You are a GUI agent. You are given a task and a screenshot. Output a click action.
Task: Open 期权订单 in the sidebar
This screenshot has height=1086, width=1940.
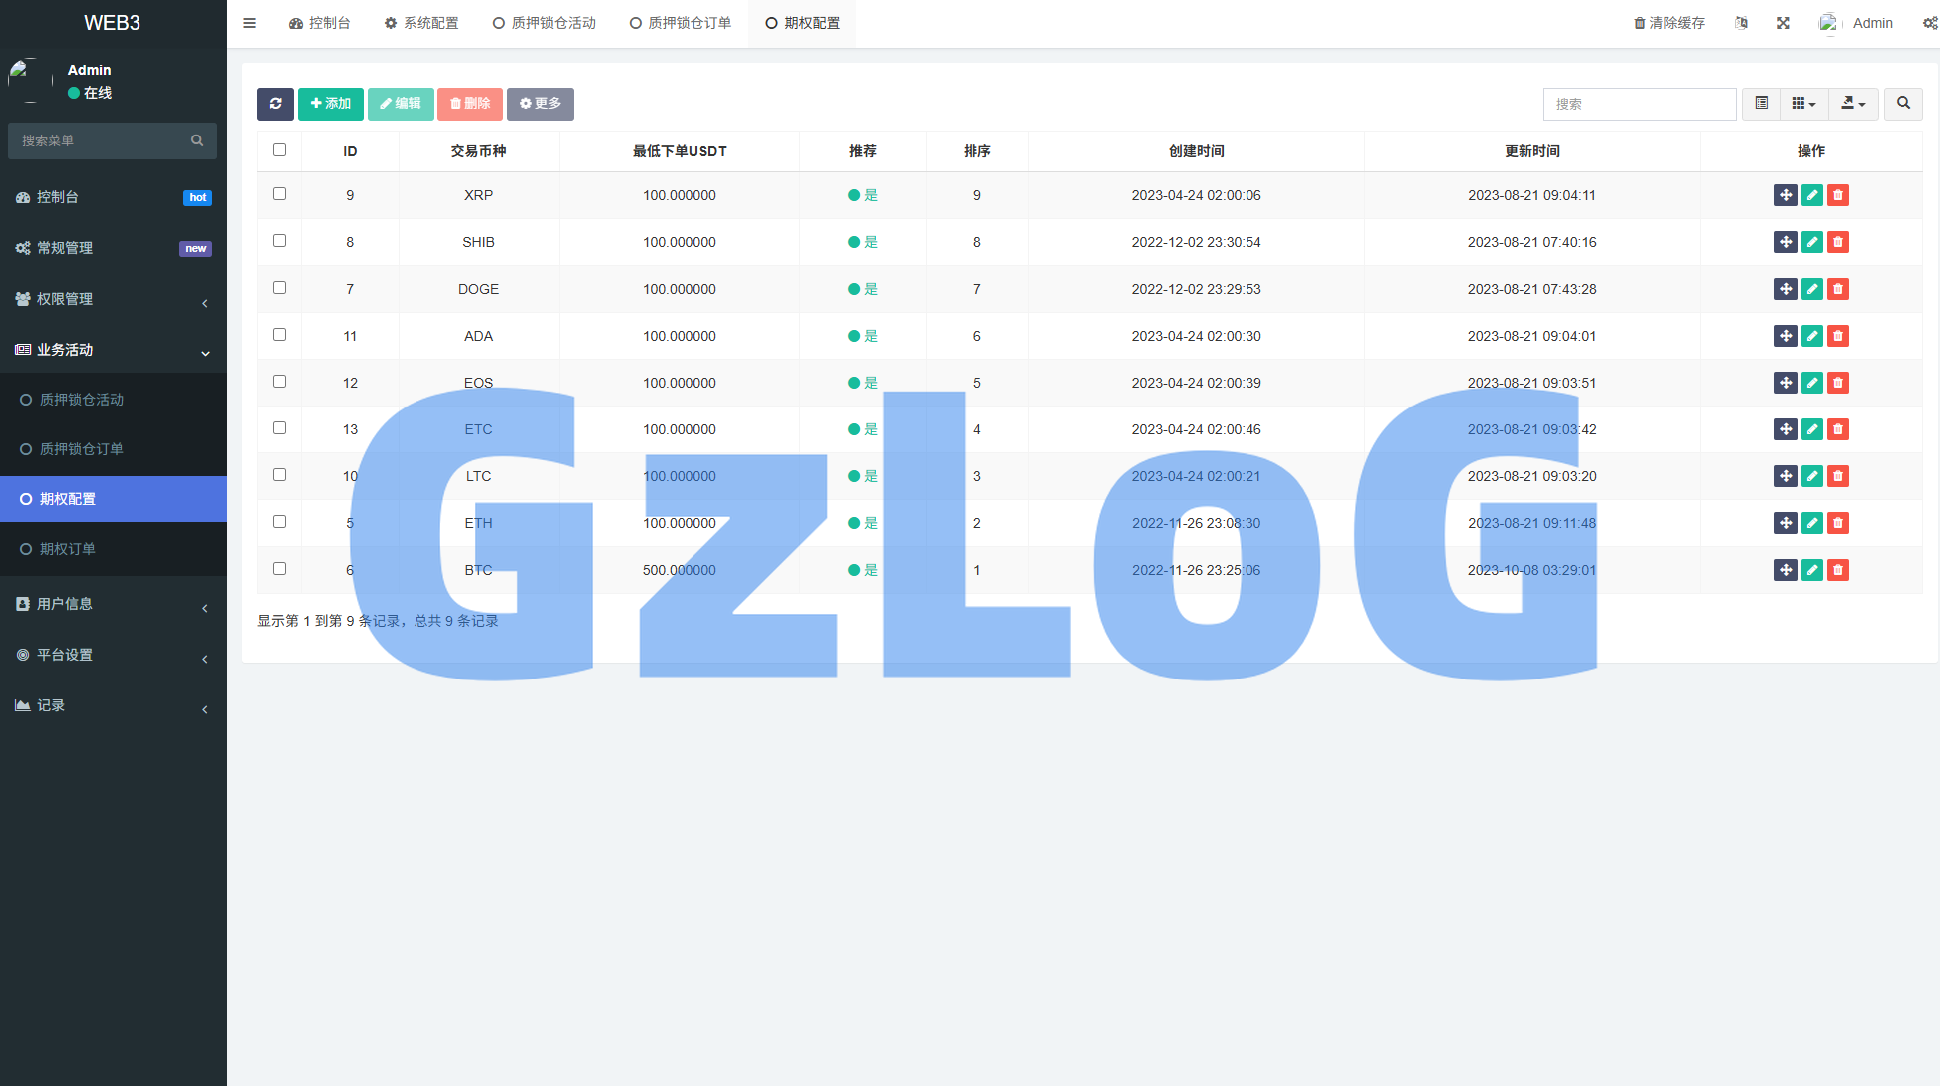(x=68, y=549)
